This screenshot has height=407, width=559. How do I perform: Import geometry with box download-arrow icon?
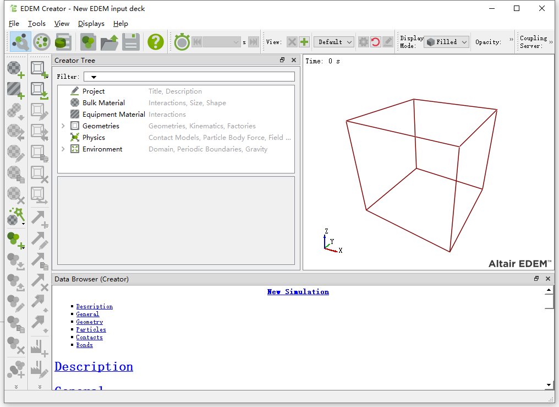tap(39, 90)
